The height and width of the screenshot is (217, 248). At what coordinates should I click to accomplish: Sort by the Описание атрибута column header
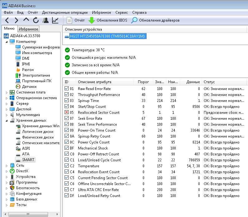[105, 82]
